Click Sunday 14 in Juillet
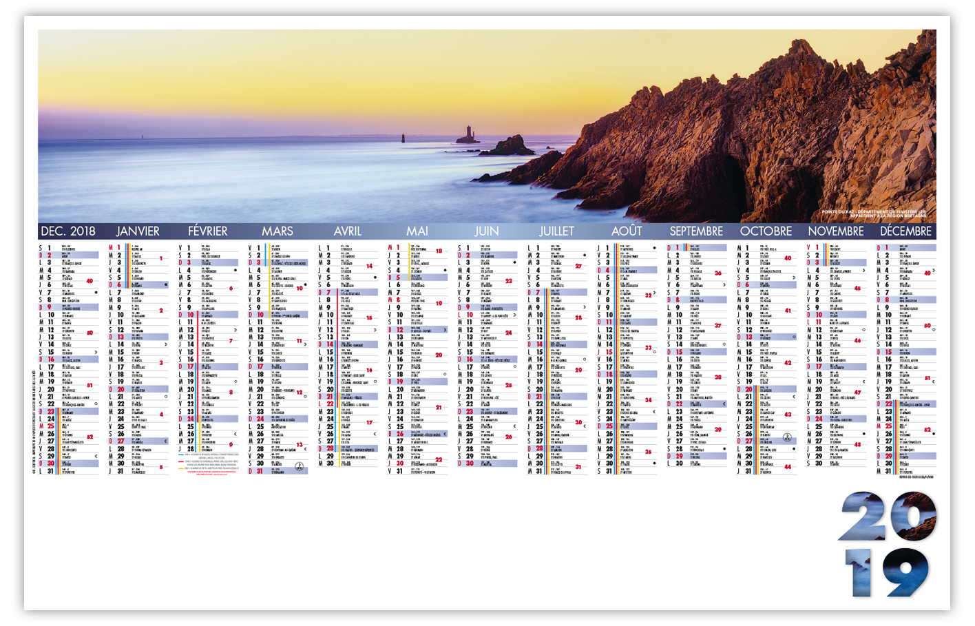The image size is (975, 626). pos(556,344)
